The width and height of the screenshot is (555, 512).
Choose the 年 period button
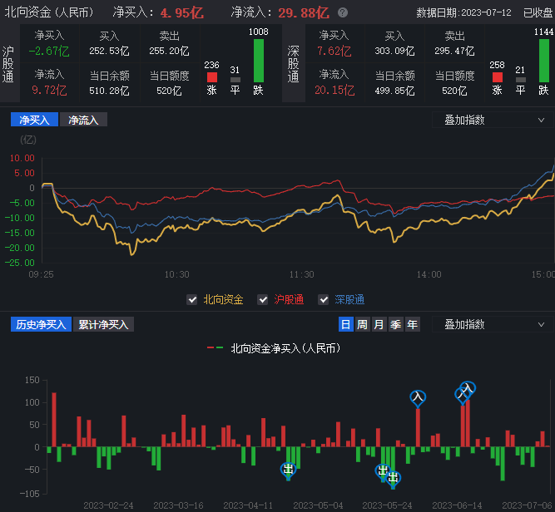coord(412,324)
